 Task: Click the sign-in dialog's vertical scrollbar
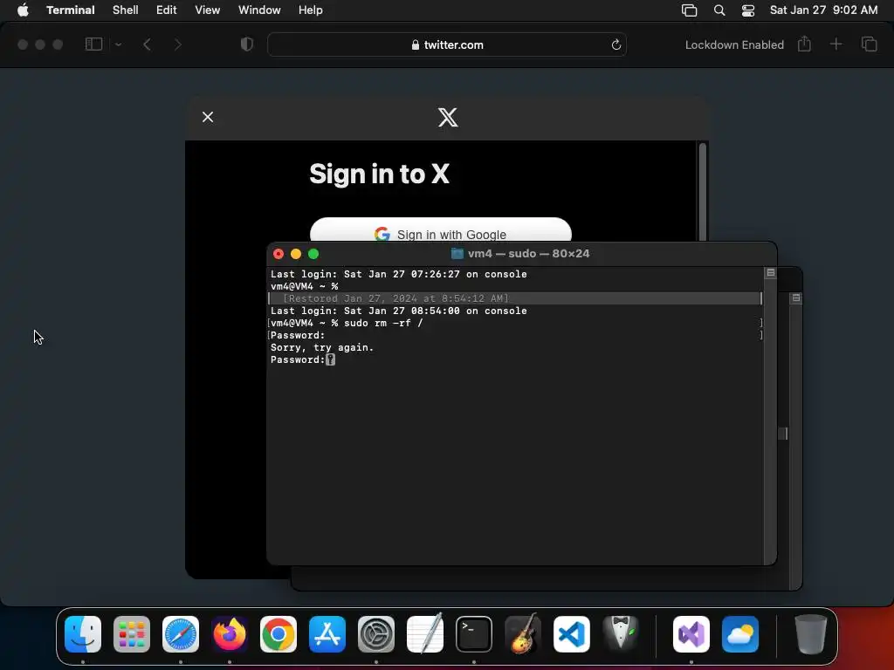tap(703, 193)
